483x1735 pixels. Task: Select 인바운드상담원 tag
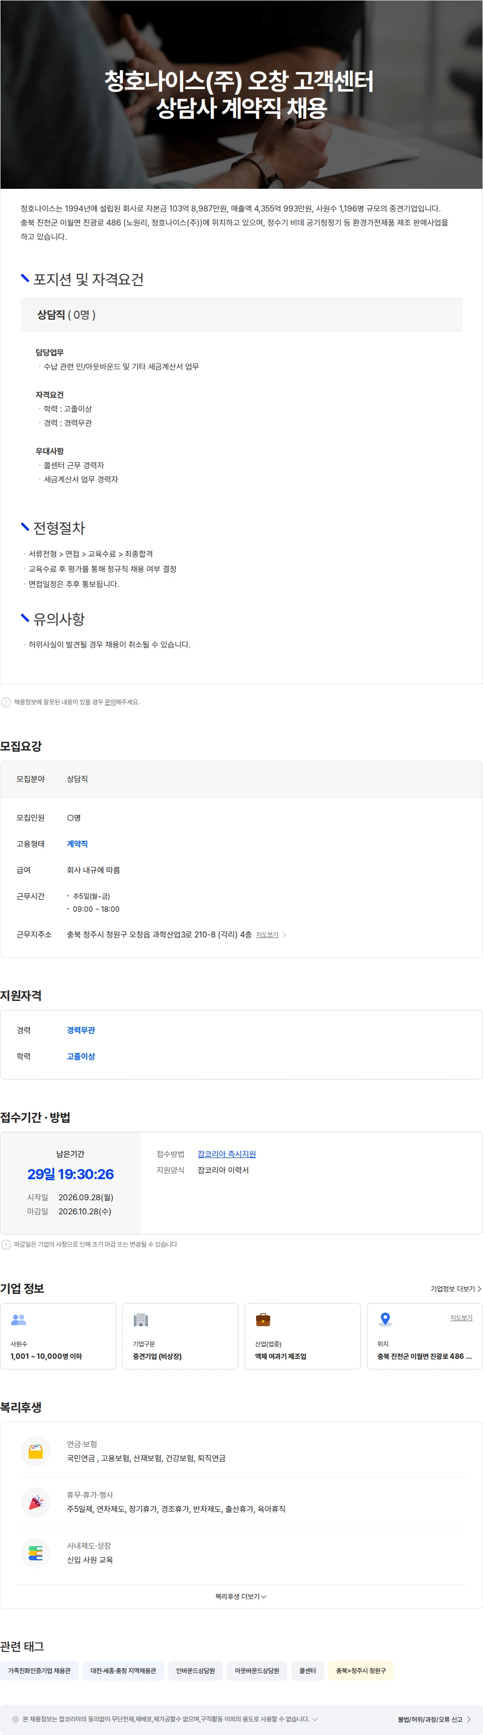[x=195, y=1671]
